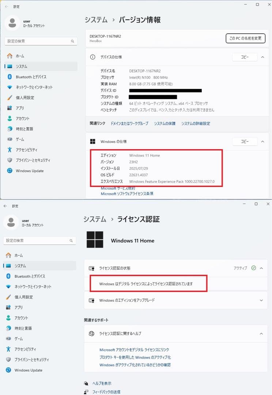
Task: Click back arrow in top About window
Action: [x=7, y=7]
